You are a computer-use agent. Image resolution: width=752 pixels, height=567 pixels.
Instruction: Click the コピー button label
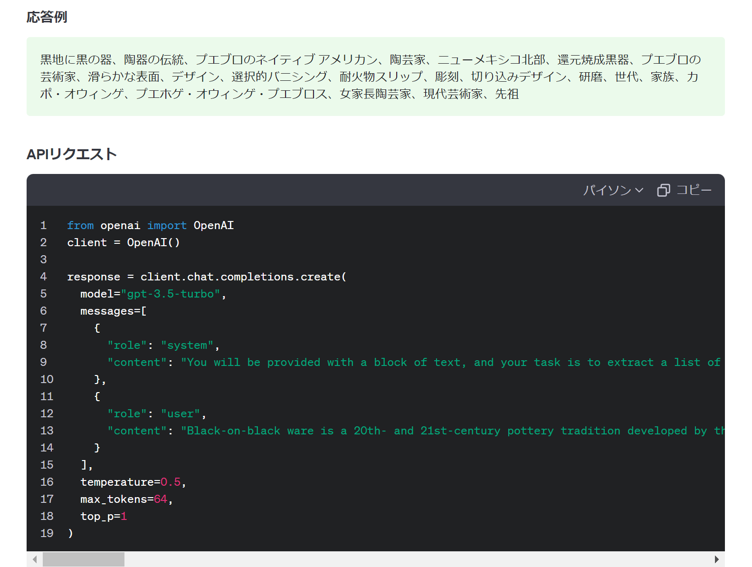coord(694,190)
